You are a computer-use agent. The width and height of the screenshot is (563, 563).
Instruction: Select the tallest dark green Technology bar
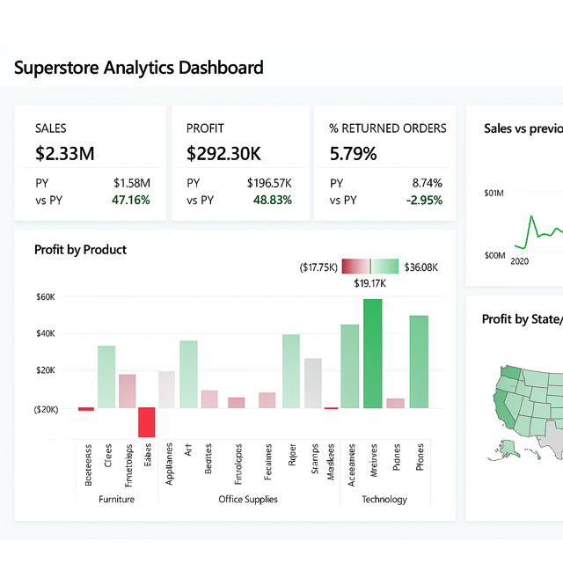pos(372,354)
